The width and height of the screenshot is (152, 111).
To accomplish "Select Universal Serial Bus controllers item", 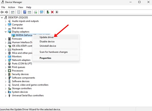I will [x=28, y=96].
